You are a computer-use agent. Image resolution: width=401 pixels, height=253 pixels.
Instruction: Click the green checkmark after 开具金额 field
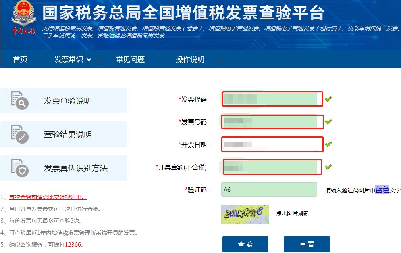328,167
